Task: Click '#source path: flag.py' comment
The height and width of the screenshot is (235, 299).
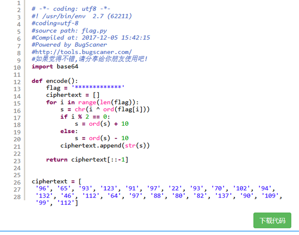Action: [x=69, y=31]
